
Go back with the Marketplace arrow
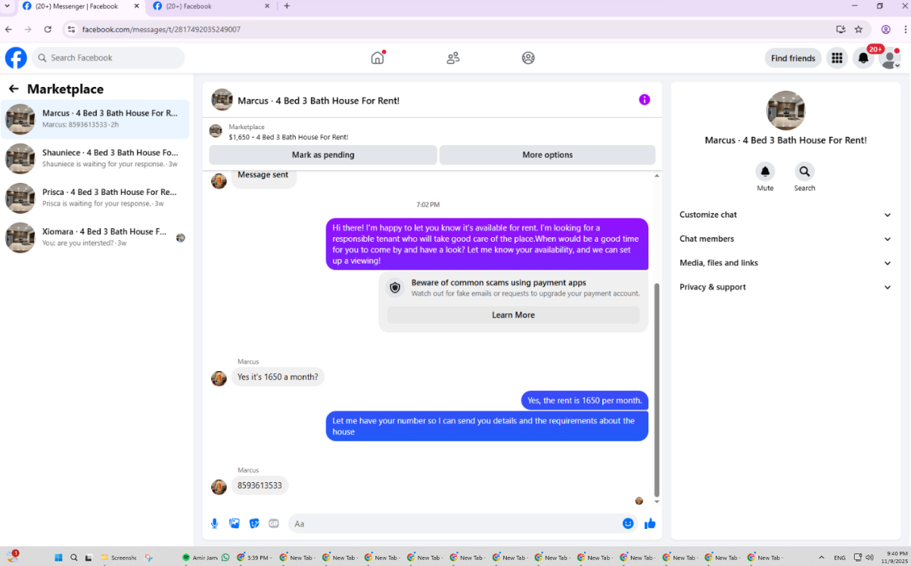(x=14, y=89)
